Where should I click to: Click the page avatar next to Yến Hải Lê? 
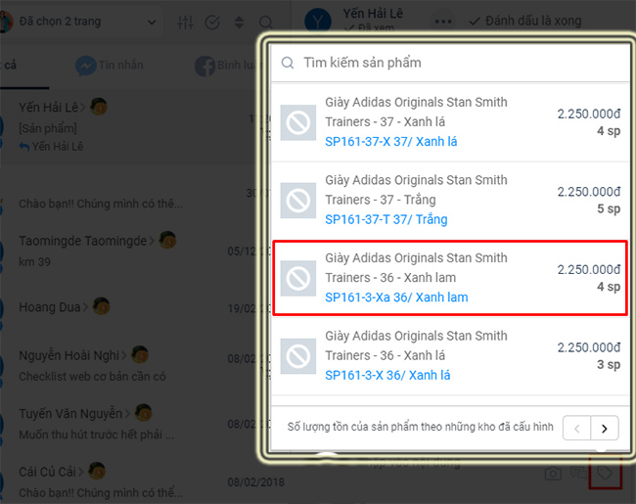(x=98, y=107)
